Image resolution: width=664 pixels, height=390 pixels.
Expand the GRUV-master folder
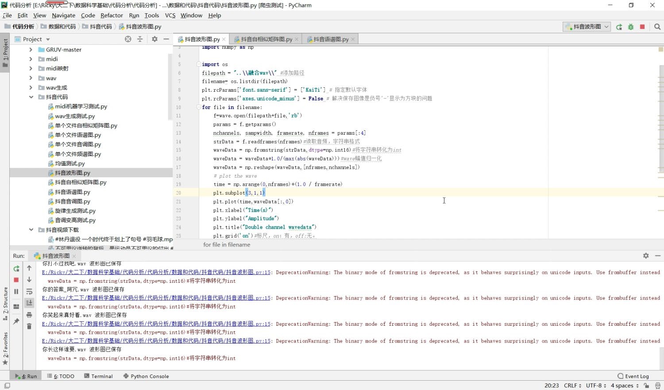pyautogui.click(x=31, y=50)
